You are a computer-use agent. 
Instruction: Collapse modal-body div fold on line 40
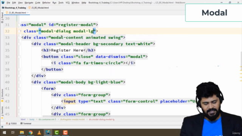tap(19, 82)
